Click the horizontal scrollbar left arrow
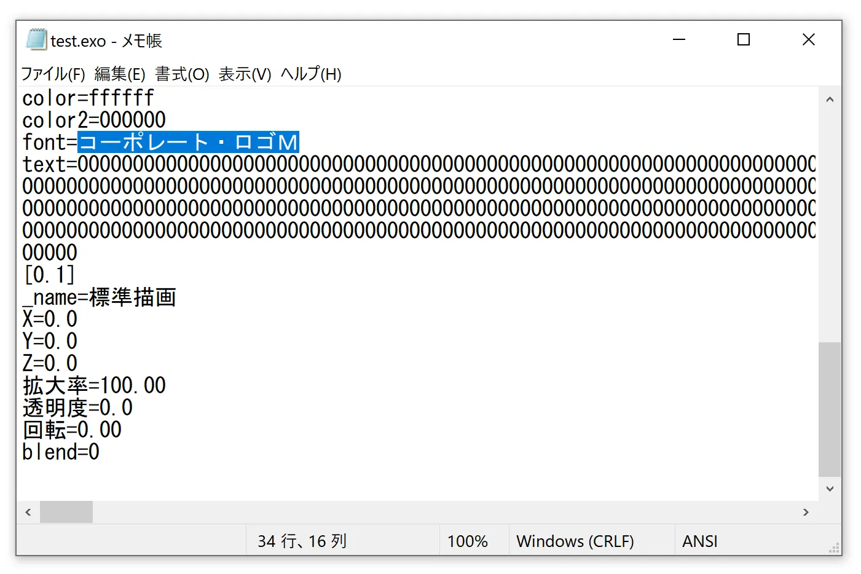This screenshot has width=861, height=574. [x=28, y=512]
